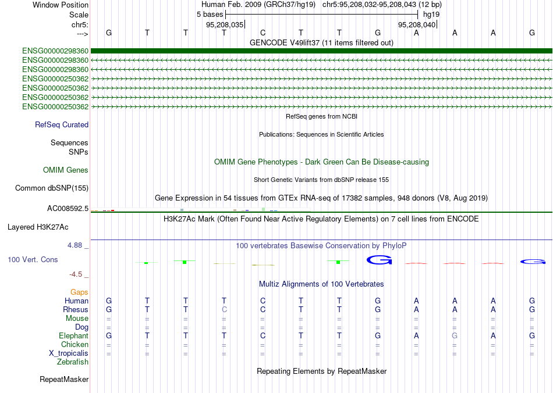553x393 pixels.
Task: Click the Sequences track label
Action: pos(69,142)
